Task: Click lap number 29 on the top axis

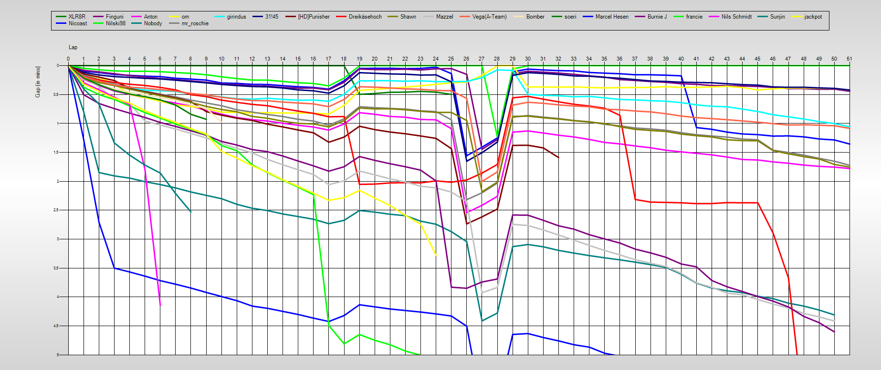Action: pos(513,59)
